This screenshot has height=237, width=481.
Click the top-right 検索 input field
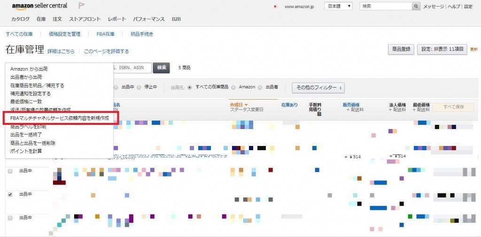[x=385, y=7]
